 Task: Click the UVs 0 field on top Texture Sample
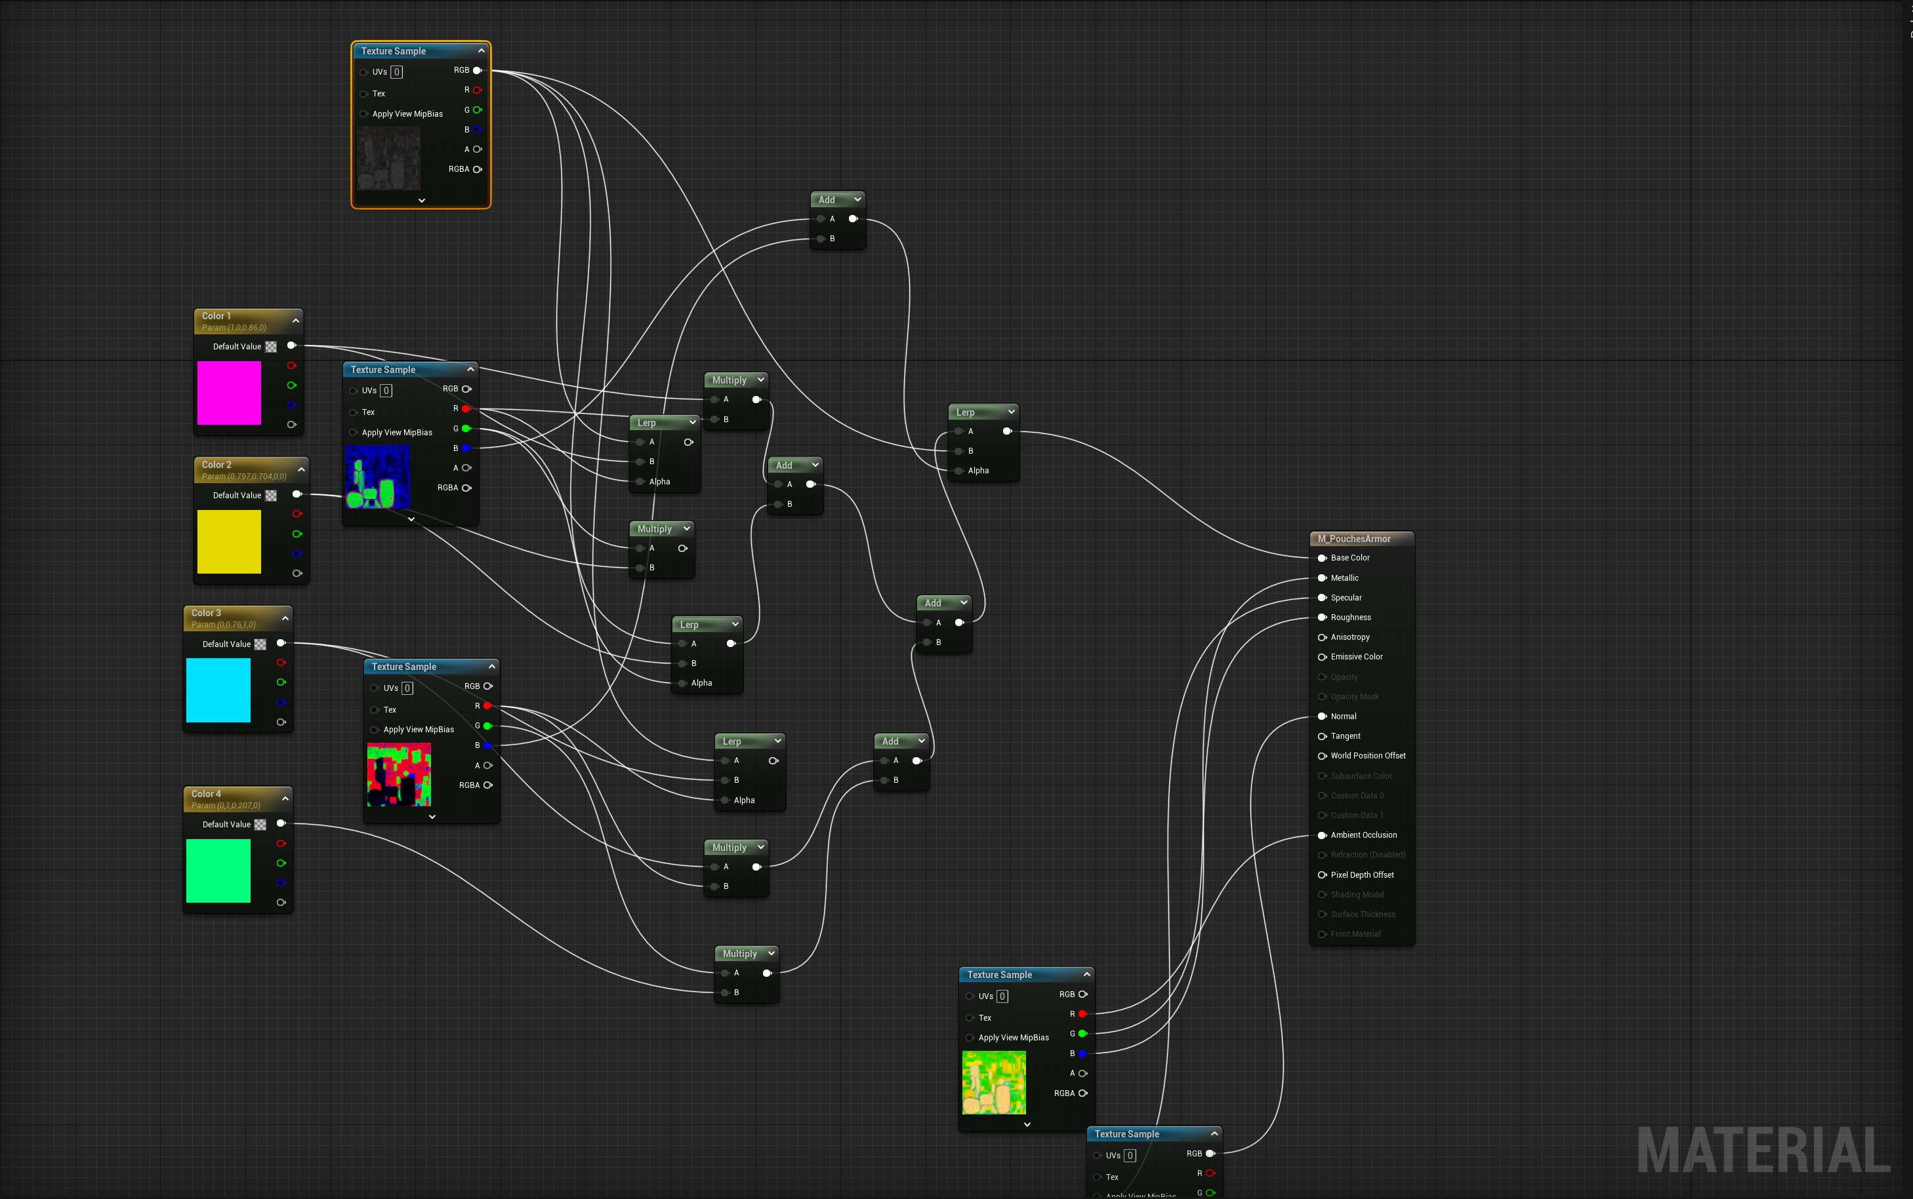tap(397, 72)
